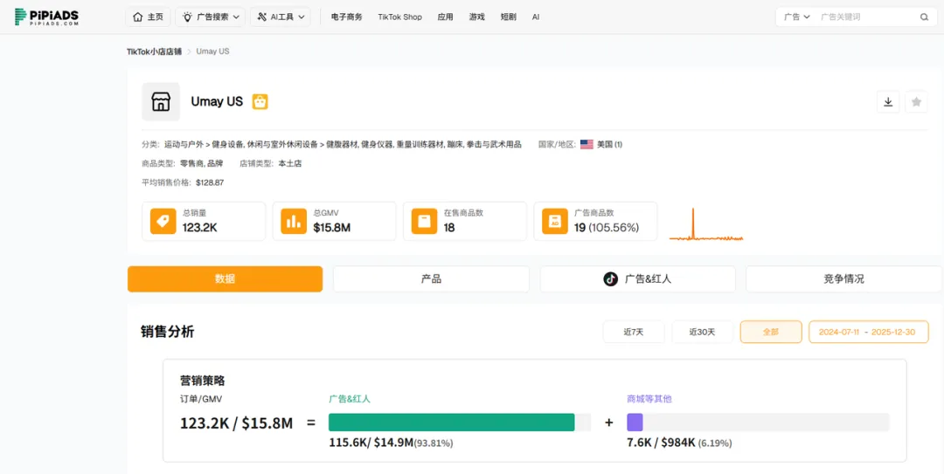Star the Umay US shop as favorite

click(916, 102)
